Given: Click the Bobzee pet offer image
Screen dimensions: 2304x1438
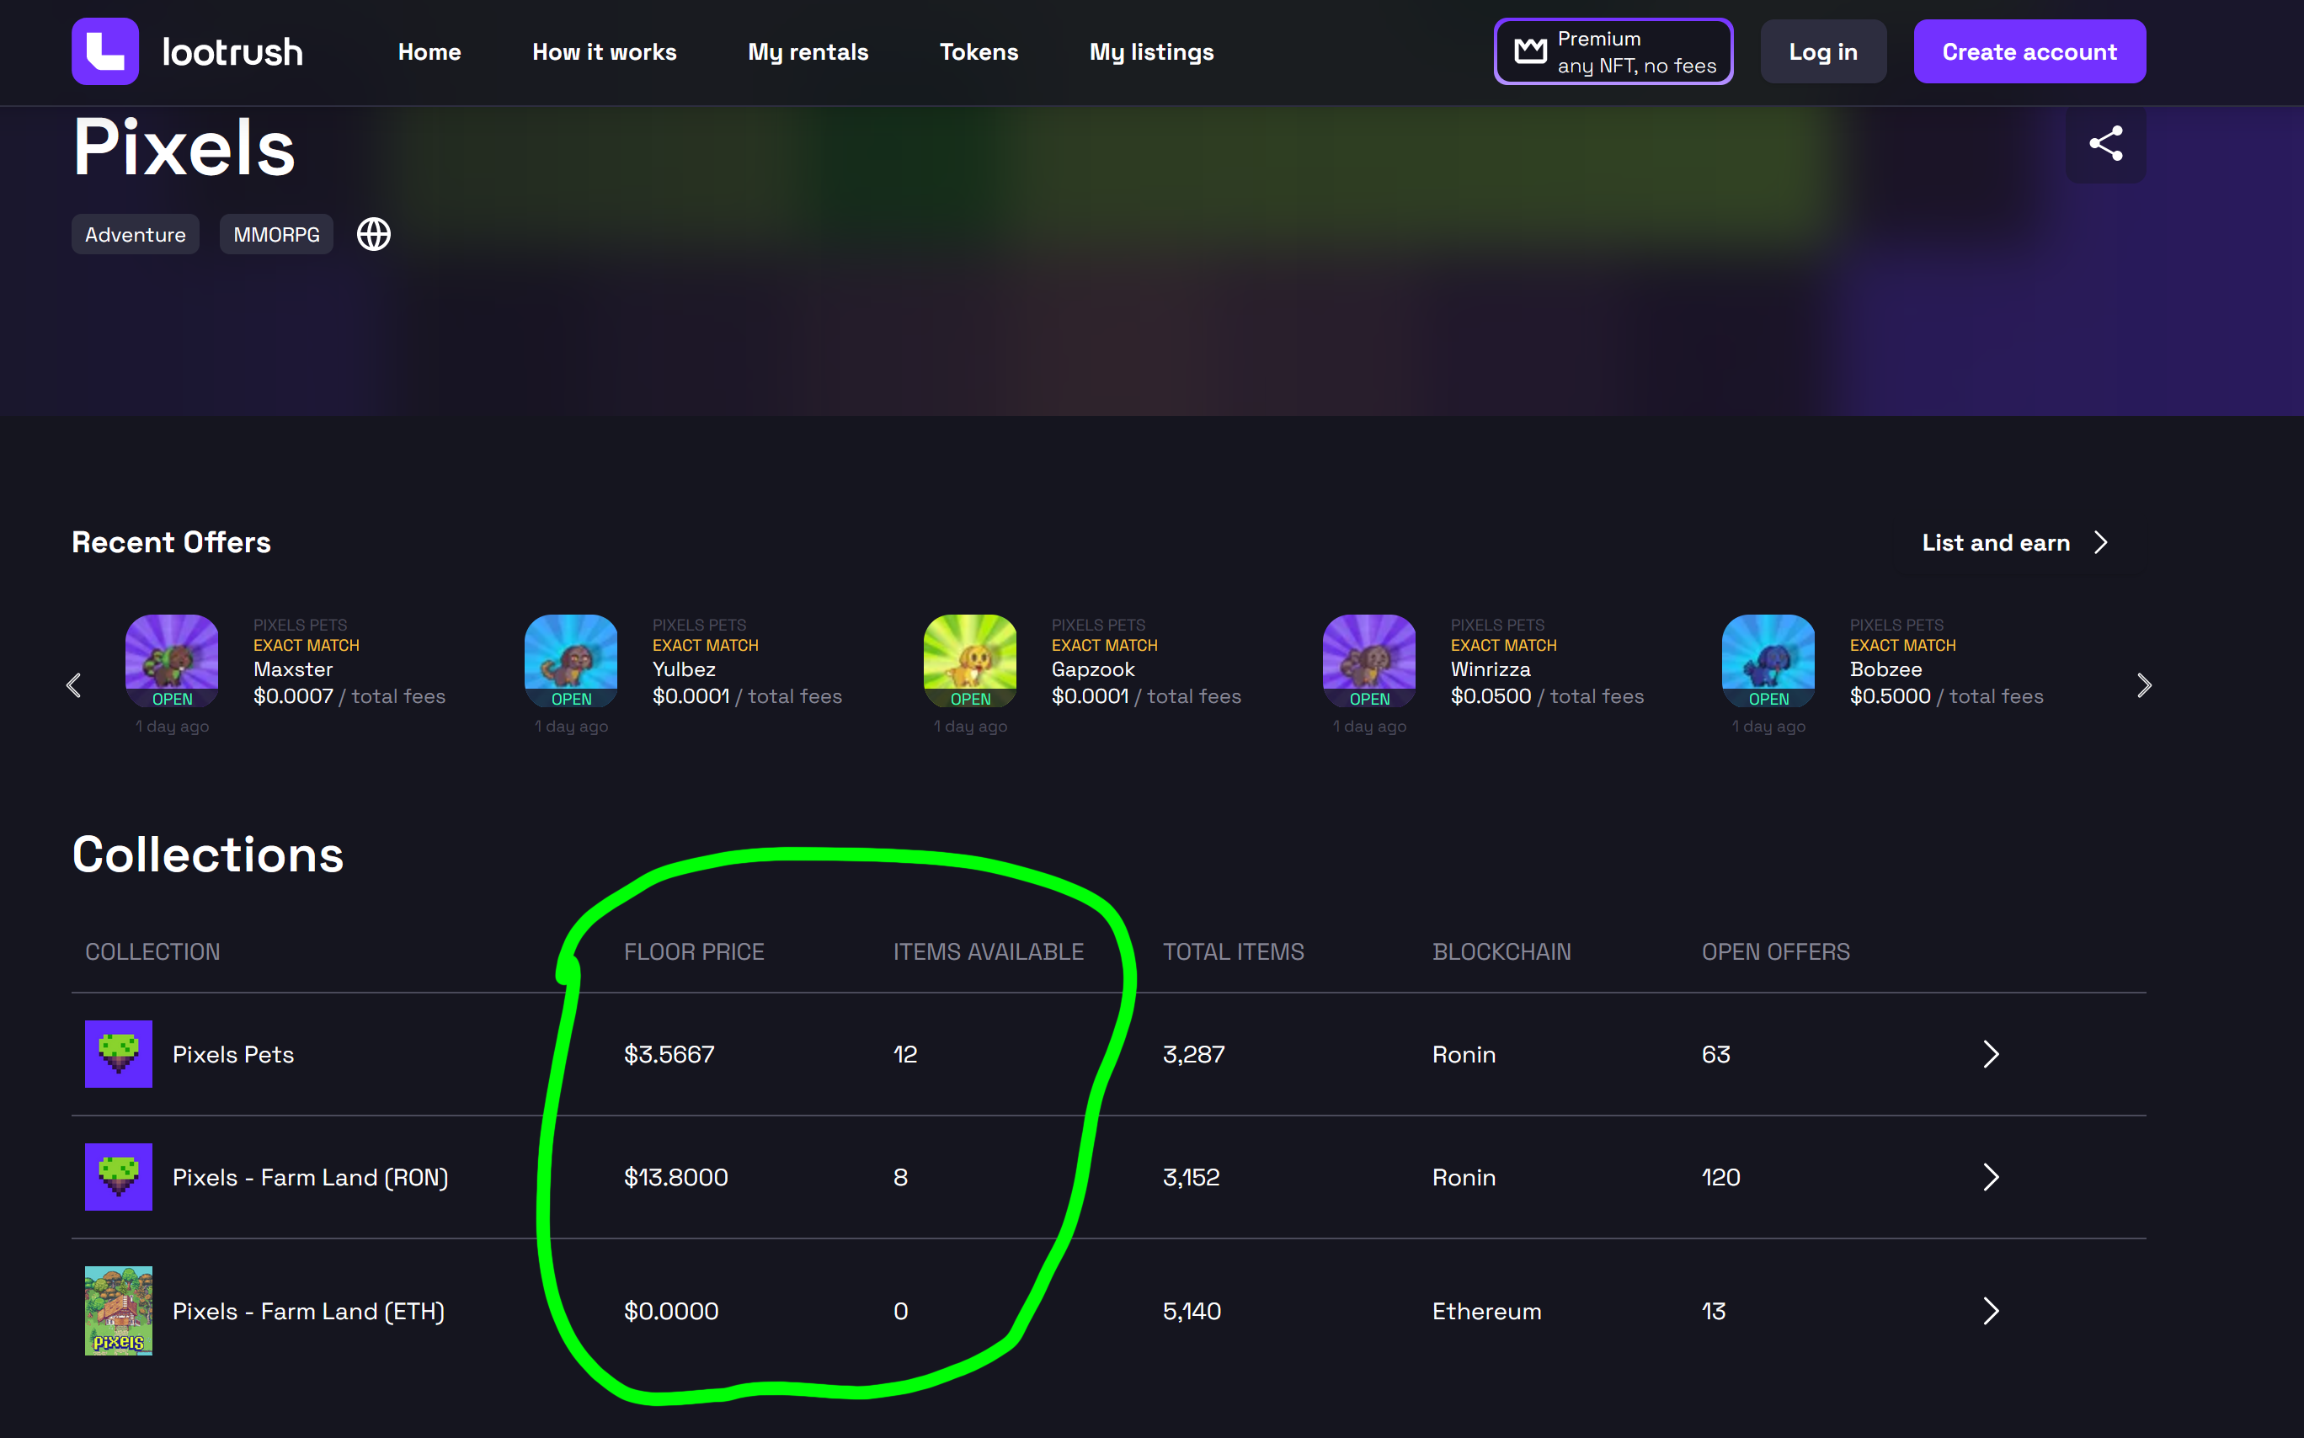Looking at the screenshot, I should point(1768,660).
